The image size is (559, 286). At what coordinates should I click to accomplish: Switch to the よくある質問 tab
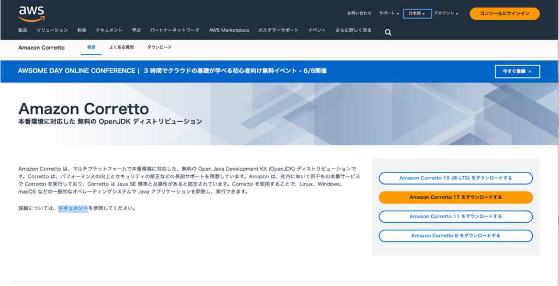coord(121,47)
